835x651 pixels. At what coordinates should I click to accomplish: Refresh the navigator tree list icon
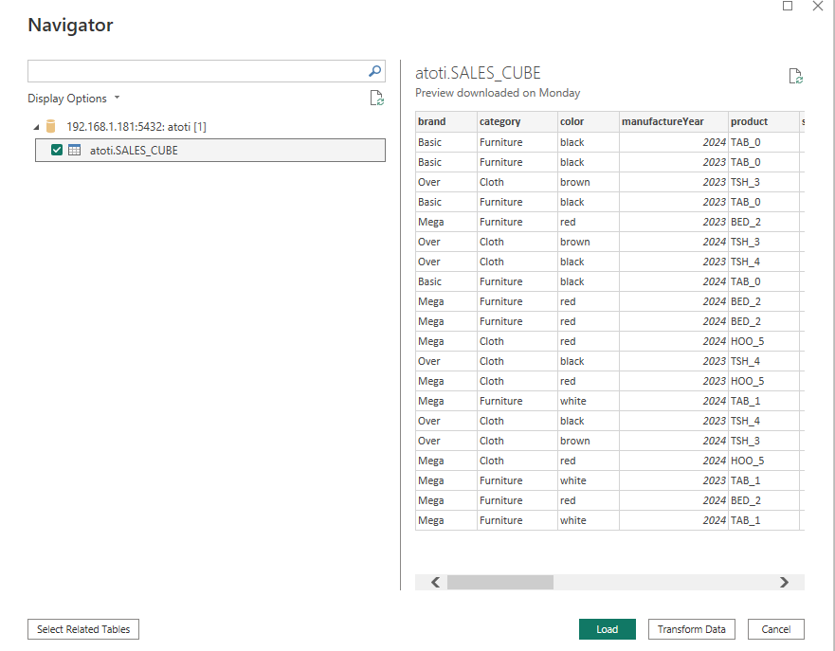tap(376, 98)
